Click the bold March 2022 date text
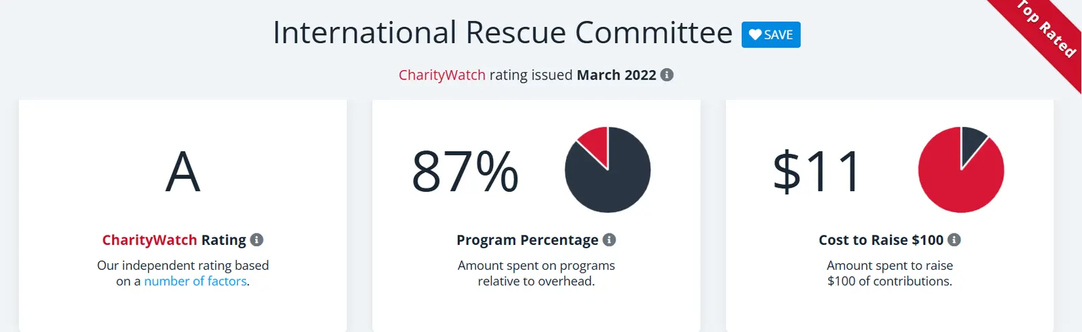1082x332 pixels. 616,75
